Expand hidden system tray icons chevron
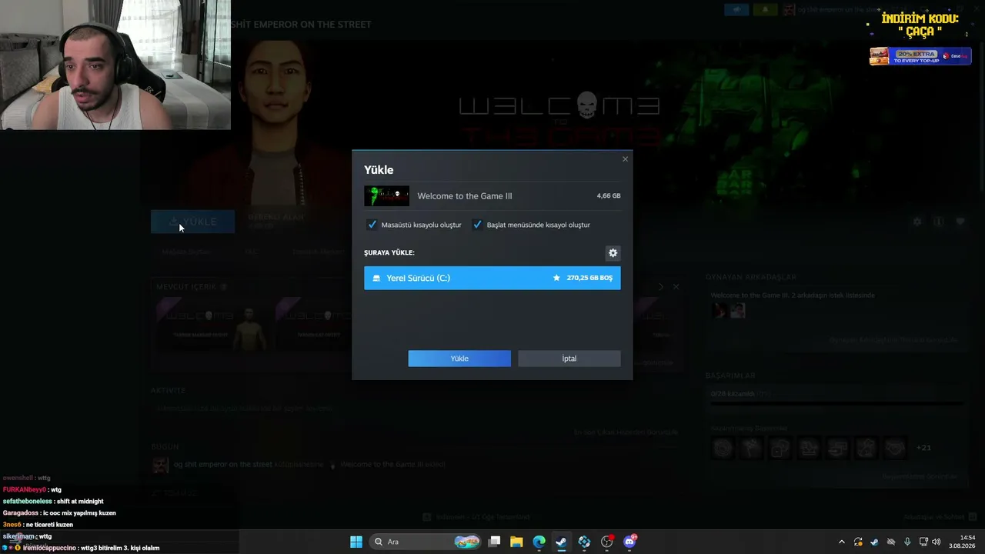This screenshot has height=554, width=985. tap(841, 542)
